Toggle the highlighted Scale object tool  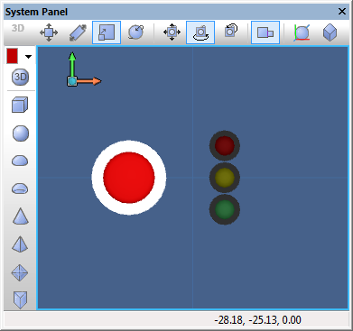coord(107,32)
